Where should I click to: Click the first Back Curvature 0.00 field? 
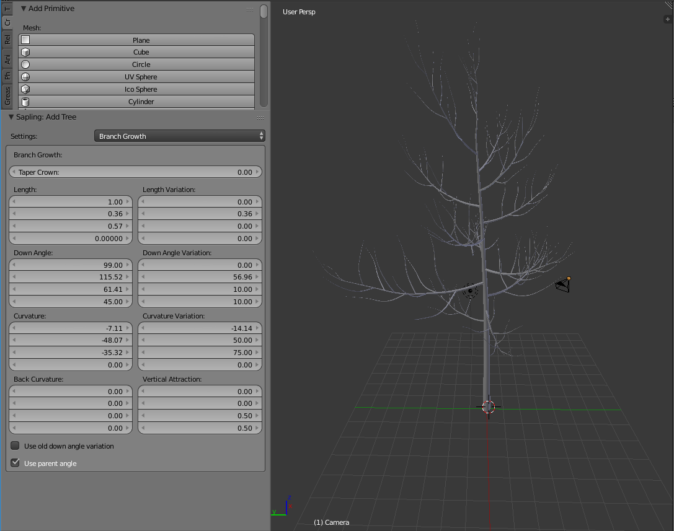[71, 391]
